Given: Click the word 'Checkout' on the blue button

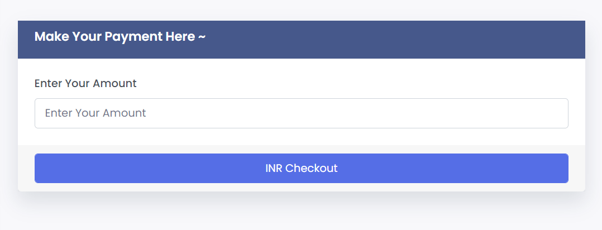Looking at the screenshot, I should (x=312, y=168).
